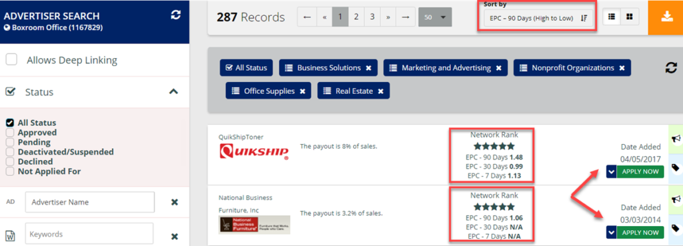The width and height of the screenshot is (683, 246).
Task: Click the 8% of sales payout text
Action: coord(338,146)
